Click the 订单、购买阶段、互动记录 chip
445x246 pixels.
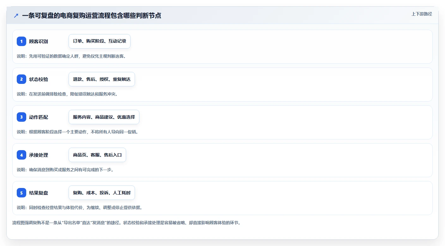[x=100, y=41]
